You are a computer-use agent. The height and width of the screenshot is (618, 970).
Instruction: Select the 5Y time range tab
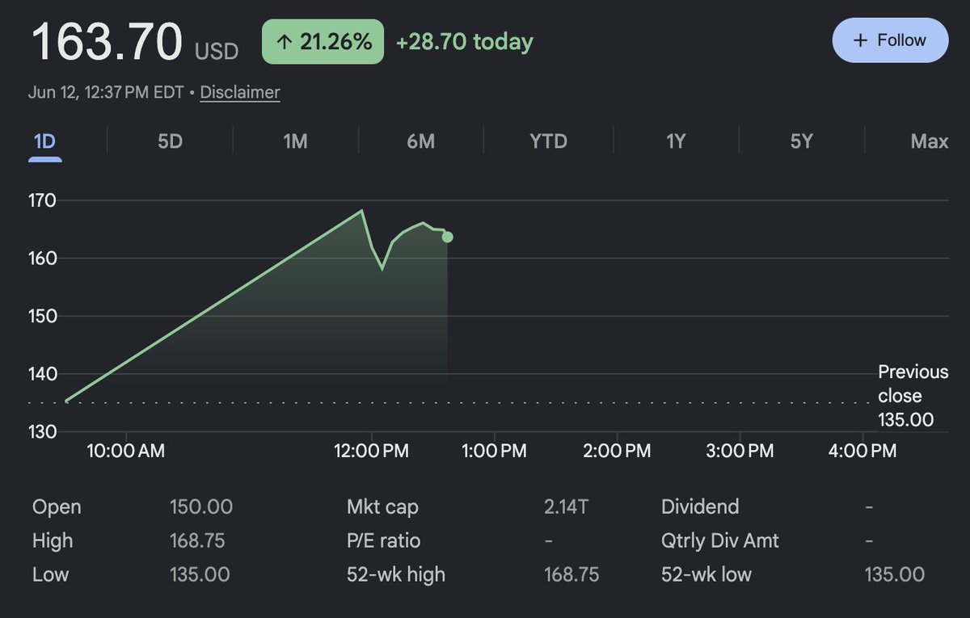click(801, 141)
